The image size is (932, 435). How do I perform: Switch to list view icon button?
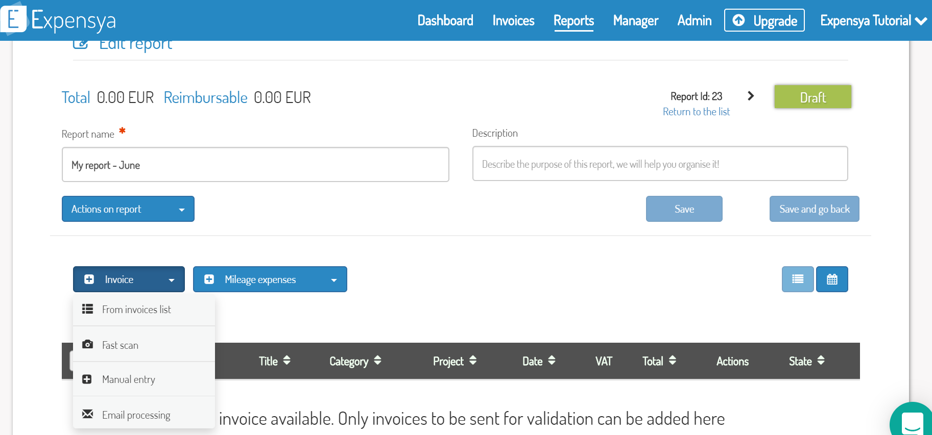coord(798,279)
